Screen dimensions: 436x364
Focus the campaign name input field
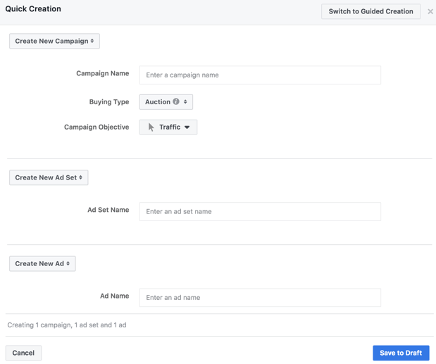click(x=260, y=75)
